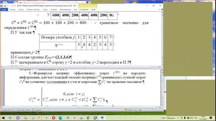Open File Explorer from taskbar
The height and width of the screenshot is (121, 216).
click(x=26, y=118)
